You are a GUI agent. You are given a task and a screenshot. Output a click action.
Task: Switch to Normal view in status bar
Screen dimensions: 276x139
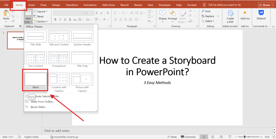click(204, 137)
